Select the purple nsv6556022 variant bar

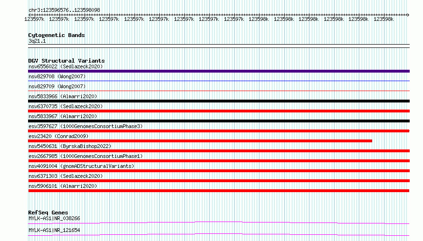coord(219,71)
